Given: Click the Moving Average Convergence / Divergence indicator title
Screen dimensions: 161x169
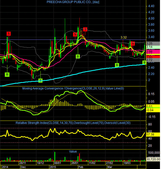Looking at the screenshot, I should pos(73,88).
